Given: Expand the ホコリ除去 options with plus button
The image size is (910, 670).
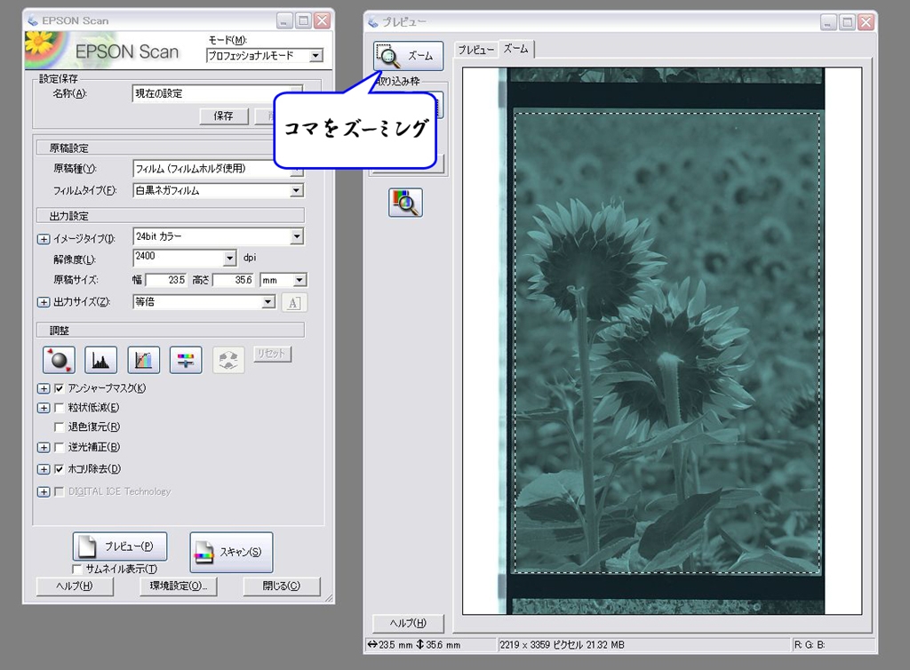Looking at the screenshot, I should coord(44,469).
